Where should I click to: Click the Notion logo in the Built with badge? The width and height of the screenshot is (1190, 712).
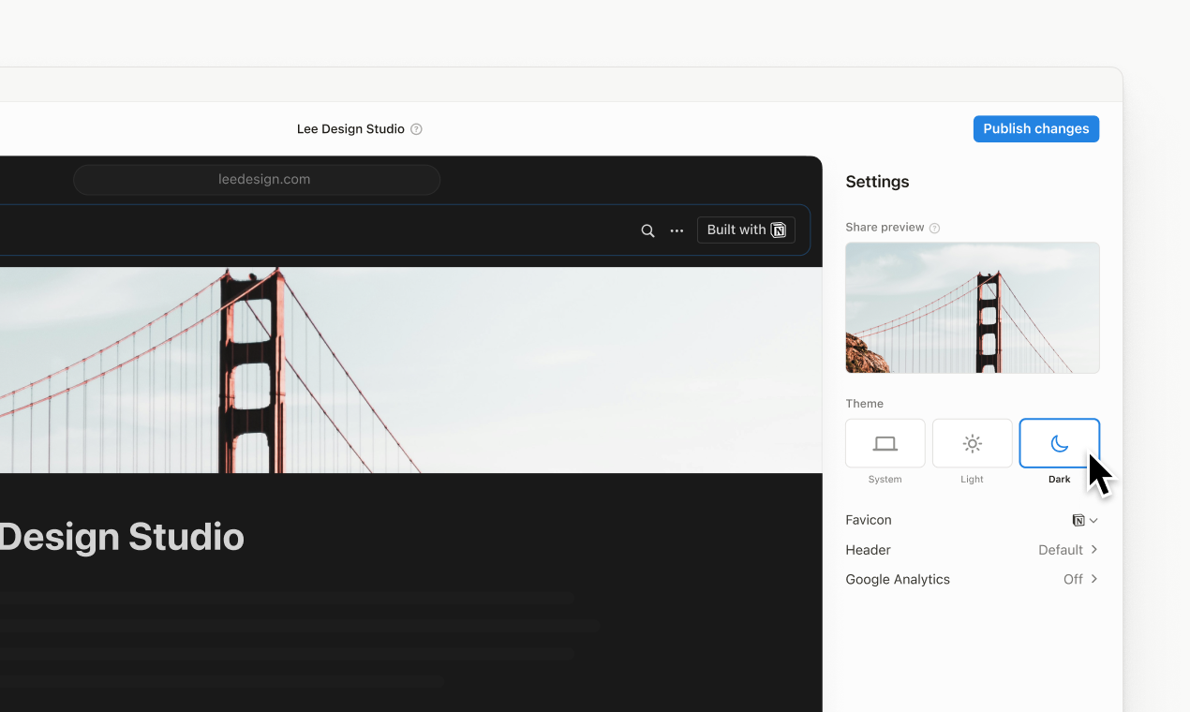(778, 230)
